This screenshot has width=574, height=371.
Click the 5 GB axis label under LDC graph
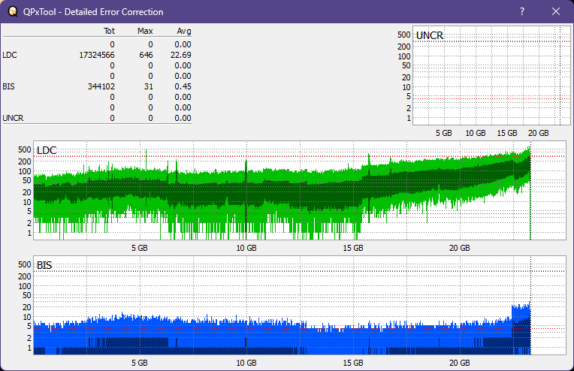coord(140,248)
